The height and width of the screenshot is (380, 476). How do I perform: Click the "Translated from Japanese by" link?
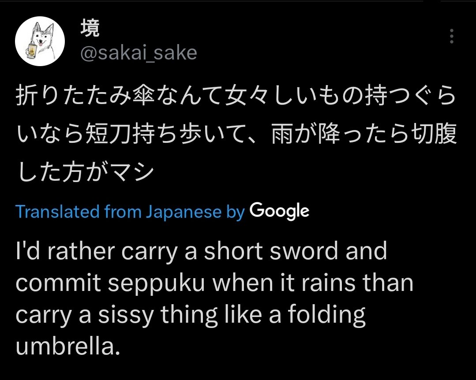coord(130,212)
